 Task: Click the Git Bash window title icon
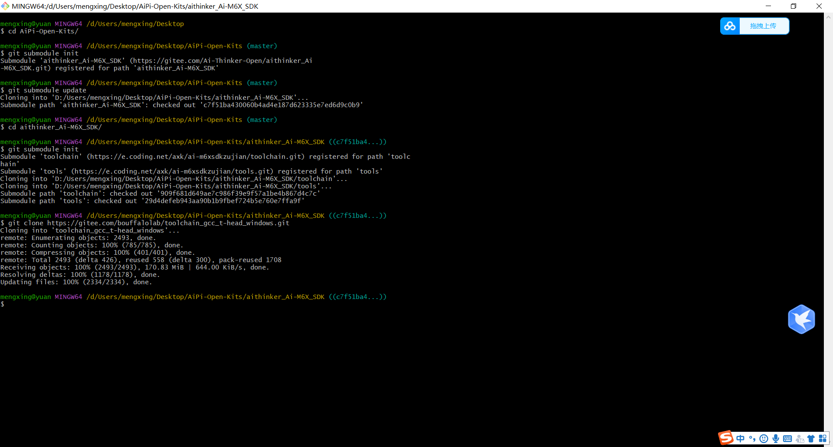pyautogui.click(x=5, y=6)
